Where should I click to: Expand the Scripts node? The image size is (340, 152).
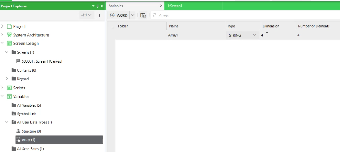point(2,88)
